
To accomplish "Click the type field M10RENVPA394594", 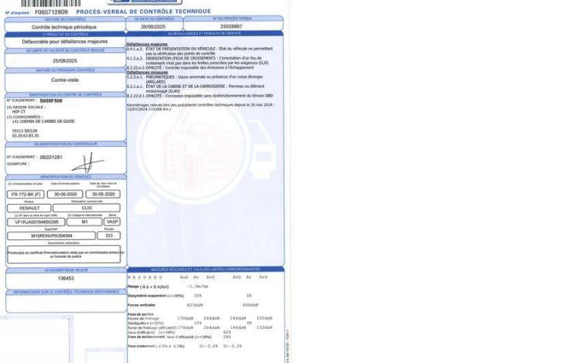I will coord(51,236).
